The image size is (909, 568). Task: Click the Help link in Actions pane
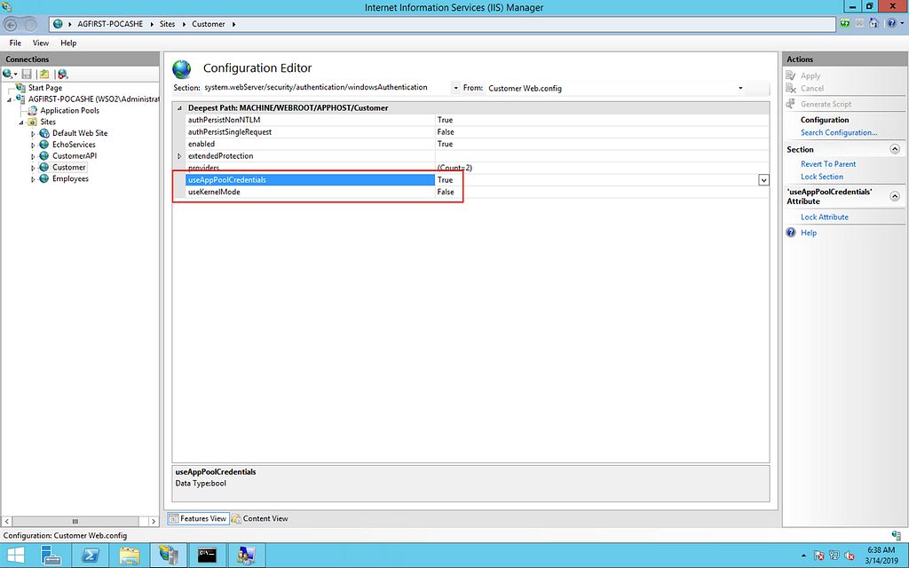808,233
